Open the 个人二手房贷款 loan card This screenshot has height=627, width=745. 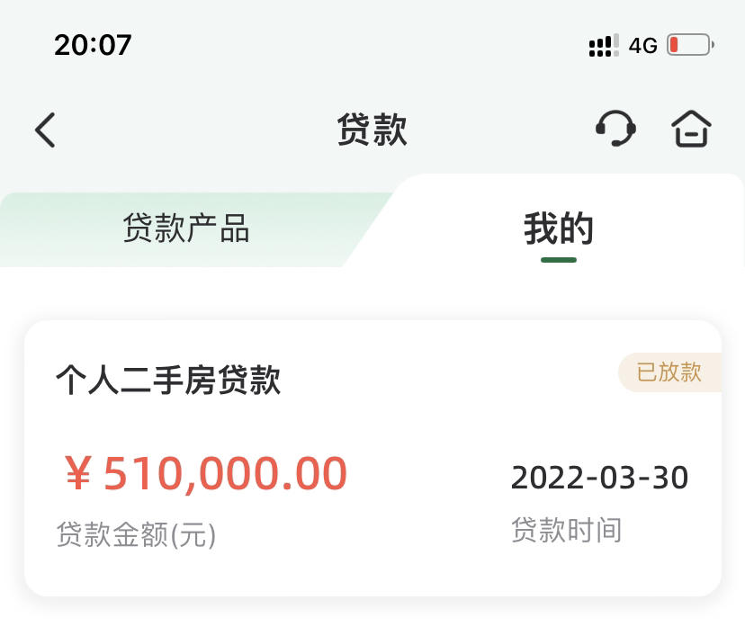[x=372, y=458]
